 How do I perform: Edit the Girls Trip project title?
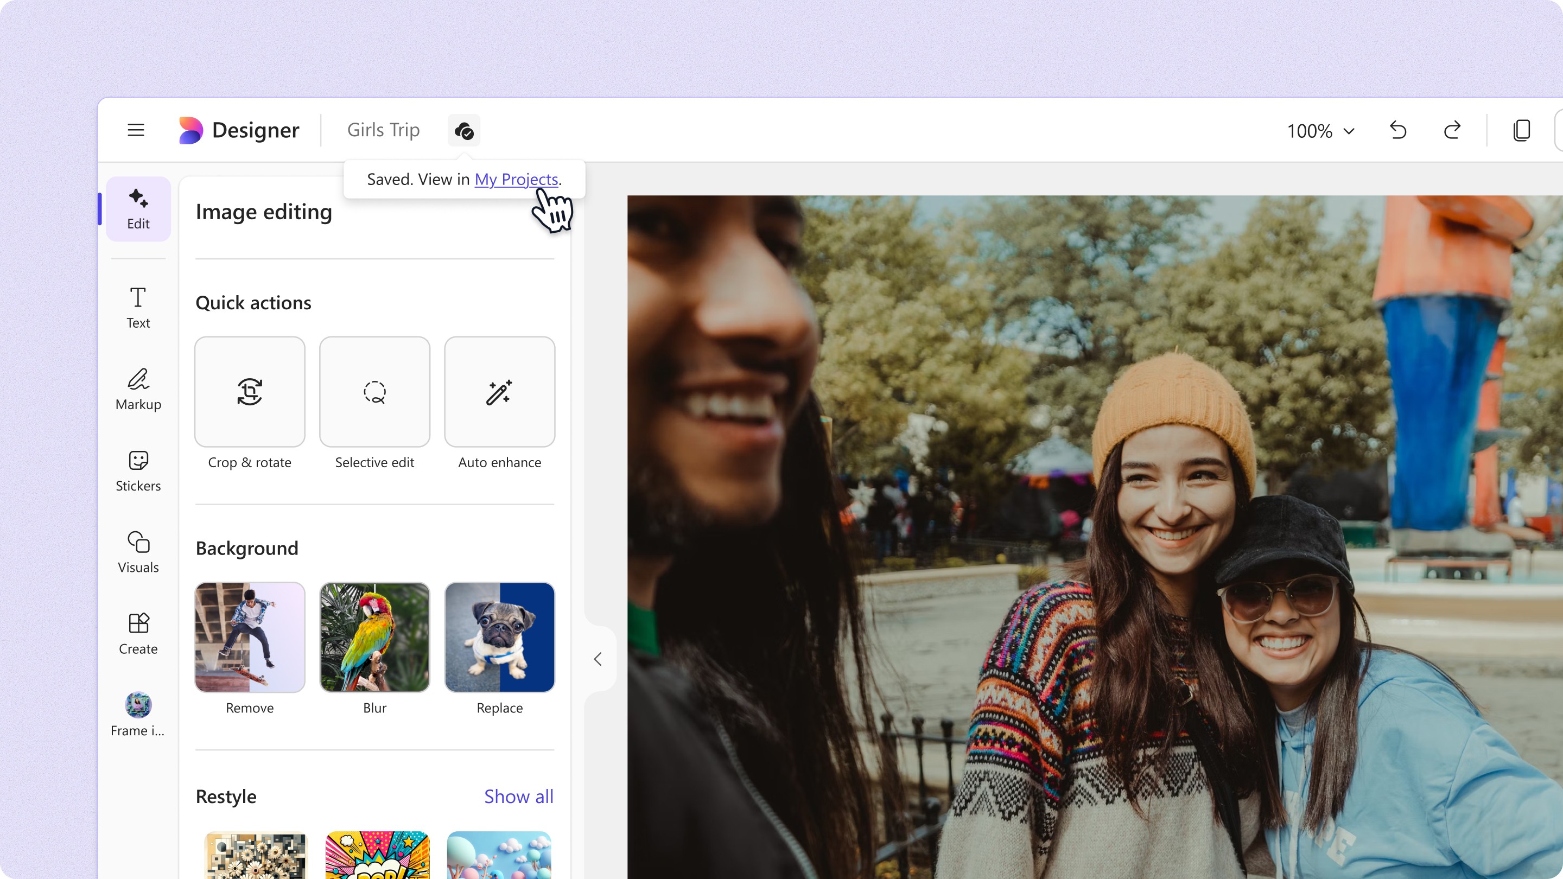(383, 130)
